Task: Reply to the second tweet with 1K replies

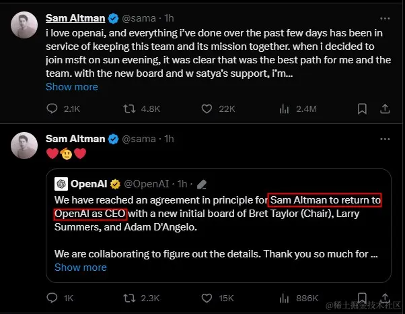Action: tap(52, 297)
